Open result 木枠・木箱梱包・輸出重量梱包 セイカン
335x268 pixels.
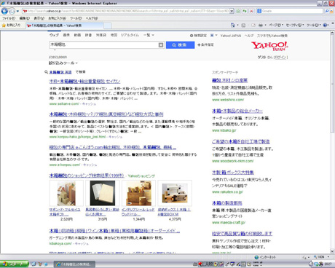(84, 81)
